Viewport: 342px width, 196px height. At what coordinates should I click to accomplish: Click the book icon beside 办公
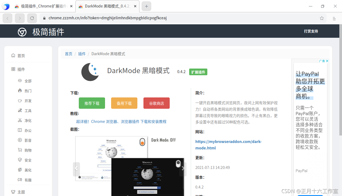click(x=20, y=130)
